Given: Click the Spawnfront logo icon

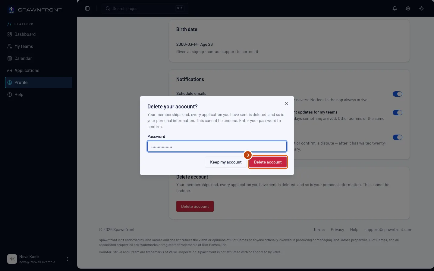Looking at the screenshot, I should click(x=11, y=10).
